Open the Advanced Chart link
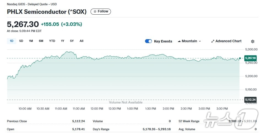262x133 pixels. click(226, 41)
